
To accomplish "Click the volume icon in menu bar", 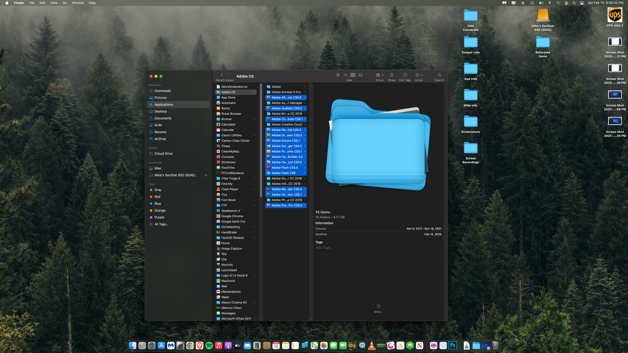I will 541,3.
